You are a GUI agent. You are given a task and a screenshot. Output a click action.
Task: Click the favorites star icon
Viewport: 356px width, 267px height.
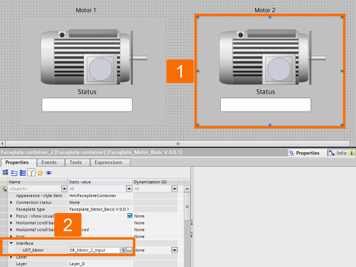[40, 173]
